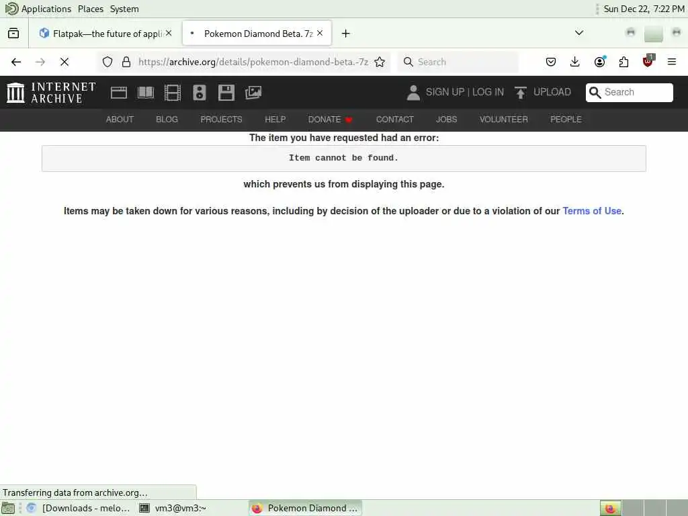Open the Applications menu

(x=38, y=9)
